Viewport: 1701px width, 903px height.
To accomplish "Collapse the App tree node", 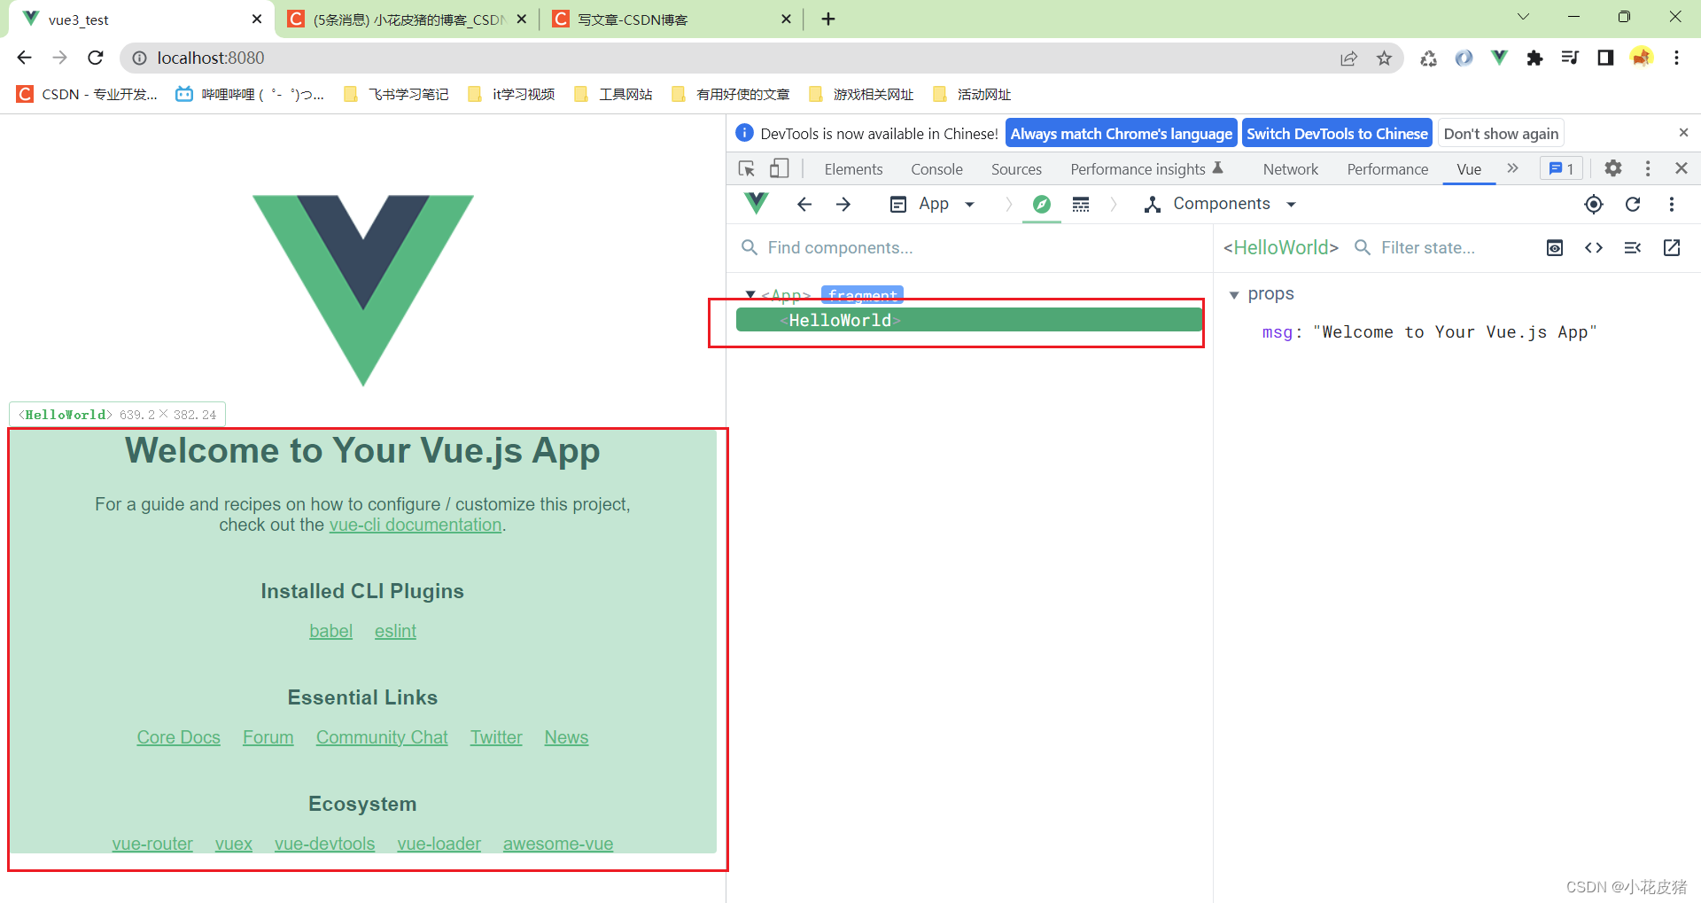I will tap(750, 294).
